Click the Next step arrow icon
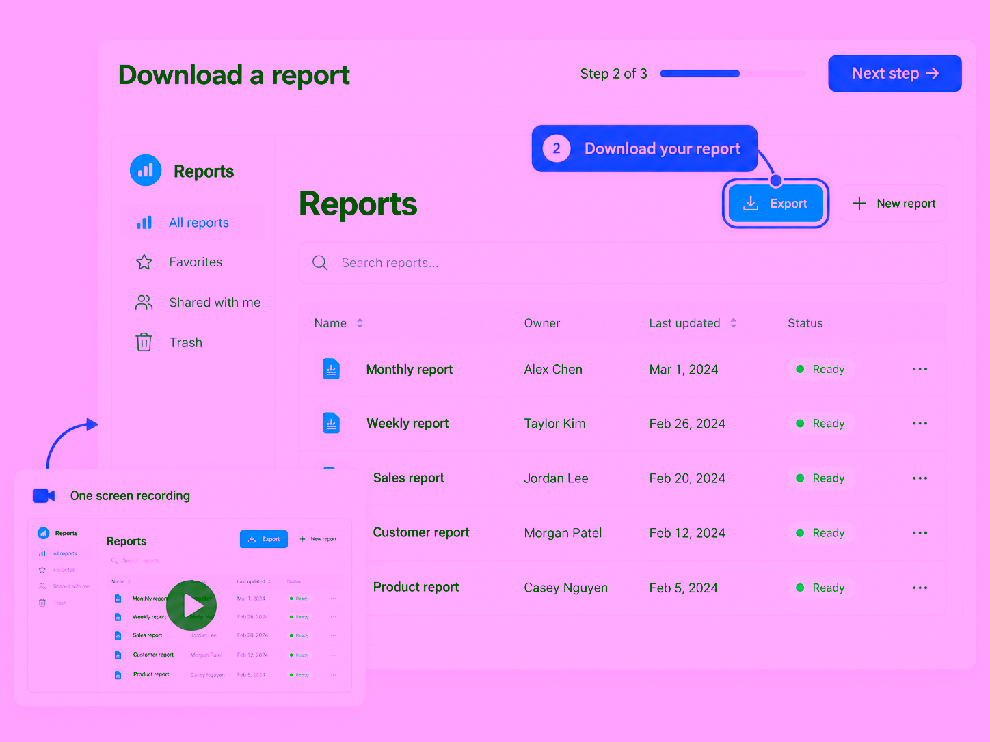The height and width of the screenshot is (742, 990). click(933, 73)
